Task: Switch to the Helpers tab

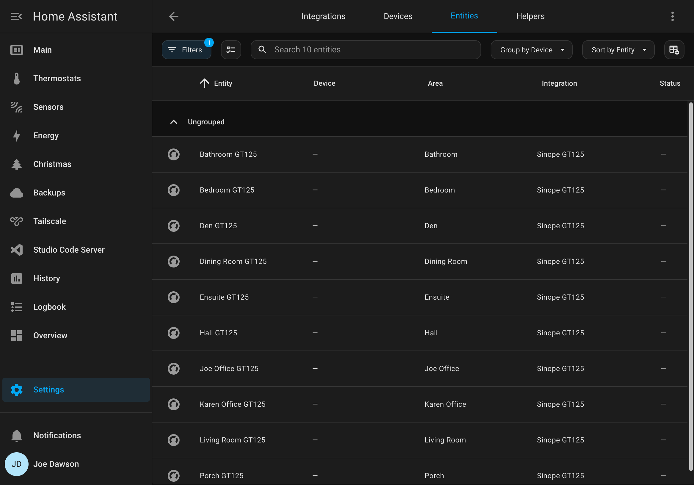Action: (x=530, y=16)
